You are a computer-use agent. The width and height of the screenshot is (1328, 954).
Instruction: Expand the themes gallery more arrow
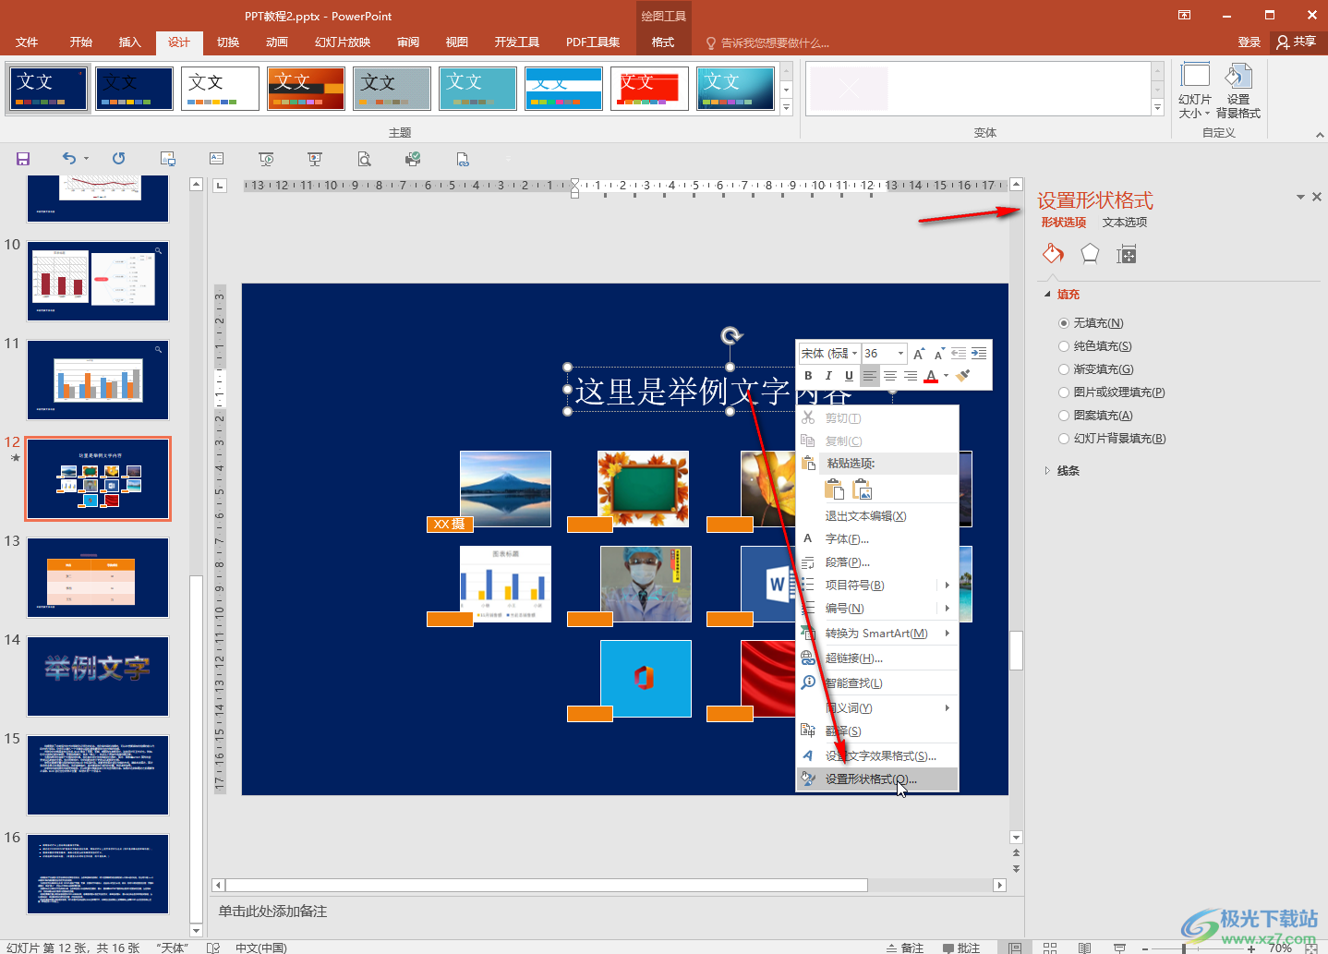point(787,108)
